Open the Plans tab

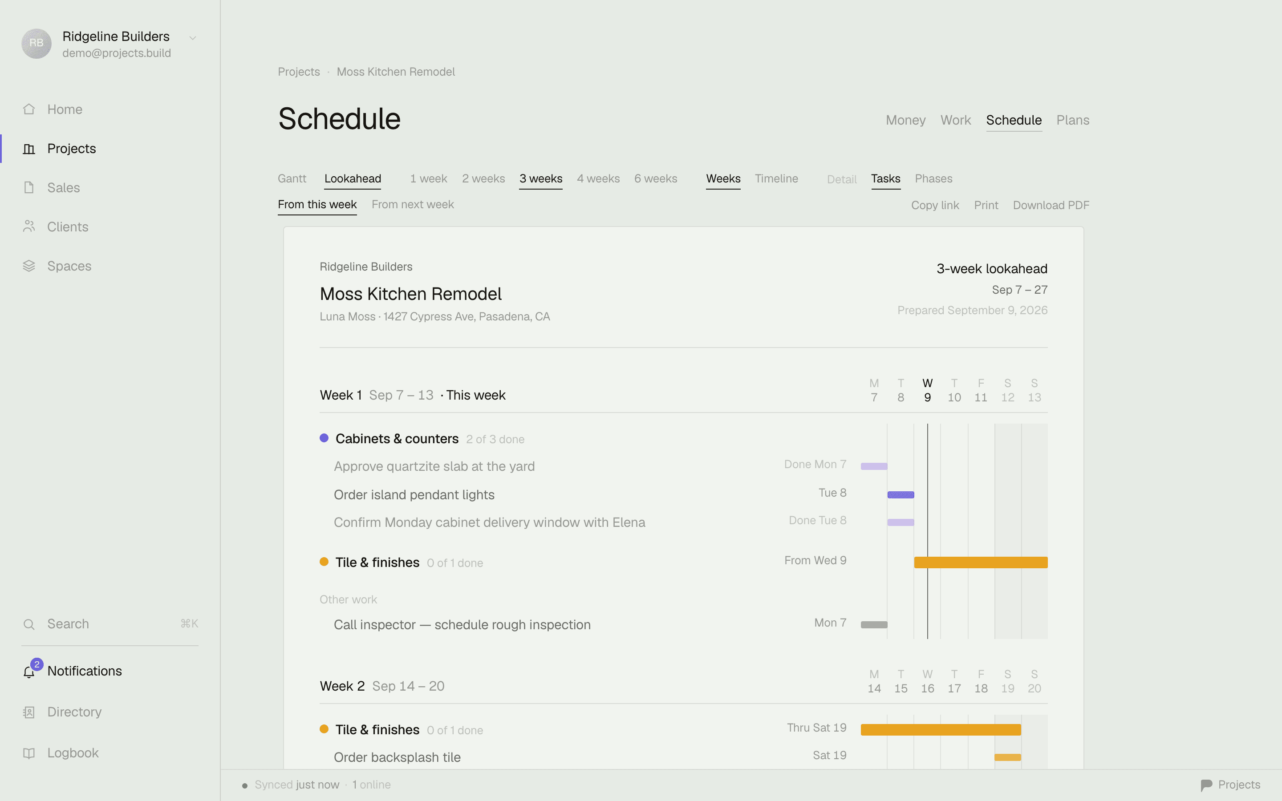(x=1073, y=120)
